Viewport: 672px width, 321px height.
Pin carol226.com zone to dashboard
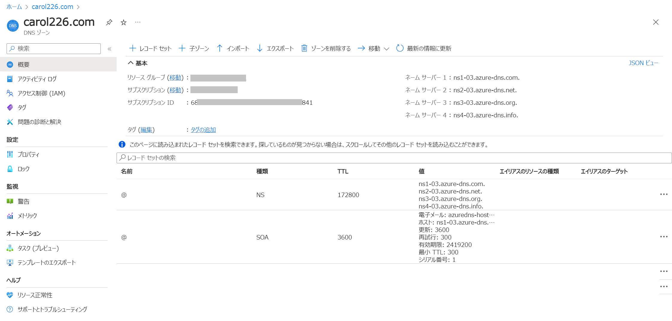pyautogui.click(x=109, y=22)
